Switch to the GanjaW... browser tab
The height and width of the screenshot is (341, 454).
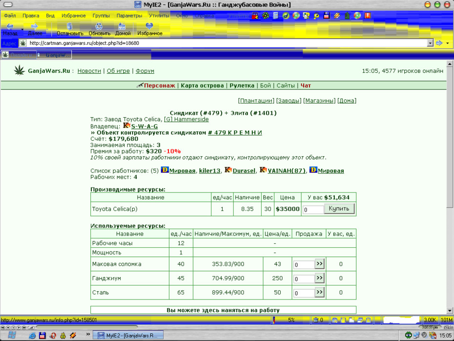pos(54,55)
